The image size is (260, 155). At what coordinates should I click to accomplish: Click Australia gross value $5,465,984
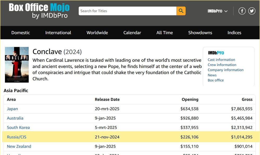pyautogui.click(x=242, y=118)
